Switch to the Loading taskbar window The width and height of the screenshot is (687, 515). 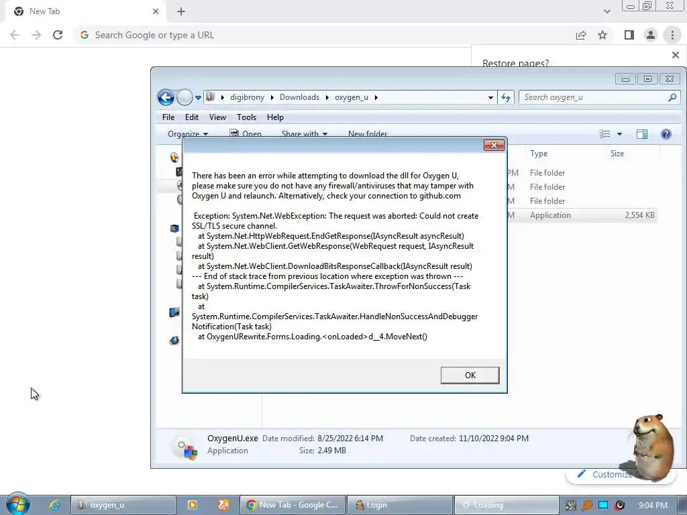click(x=507, y=505)
